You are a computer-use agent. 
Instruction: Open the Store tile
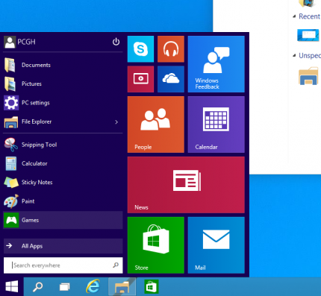tap(156, 245)
